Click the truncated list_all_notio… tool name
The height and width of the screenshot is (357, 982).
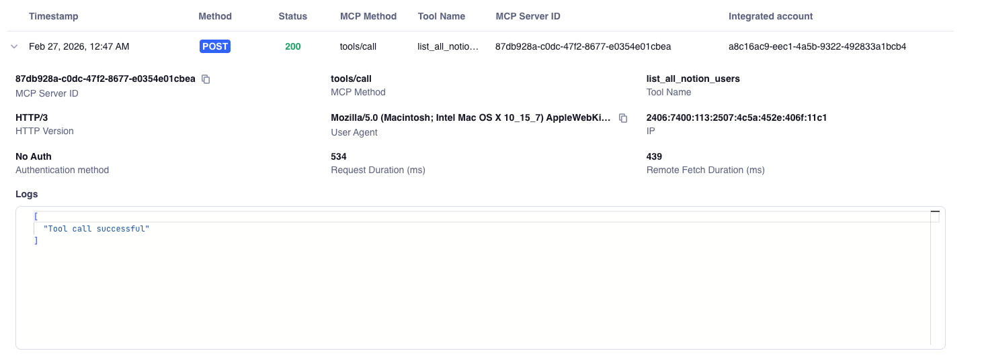pyautogui.click(x=448, y=46)
